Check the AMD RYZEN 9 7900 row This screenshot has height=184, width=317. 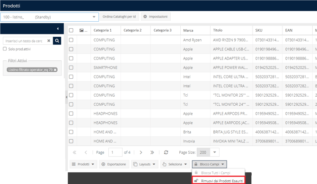(x=71, y=40)
